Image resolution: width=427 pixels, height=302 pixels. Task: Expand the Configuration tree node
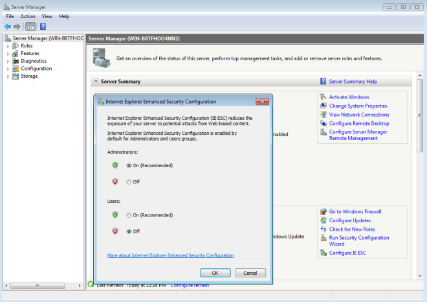point(8,69)
